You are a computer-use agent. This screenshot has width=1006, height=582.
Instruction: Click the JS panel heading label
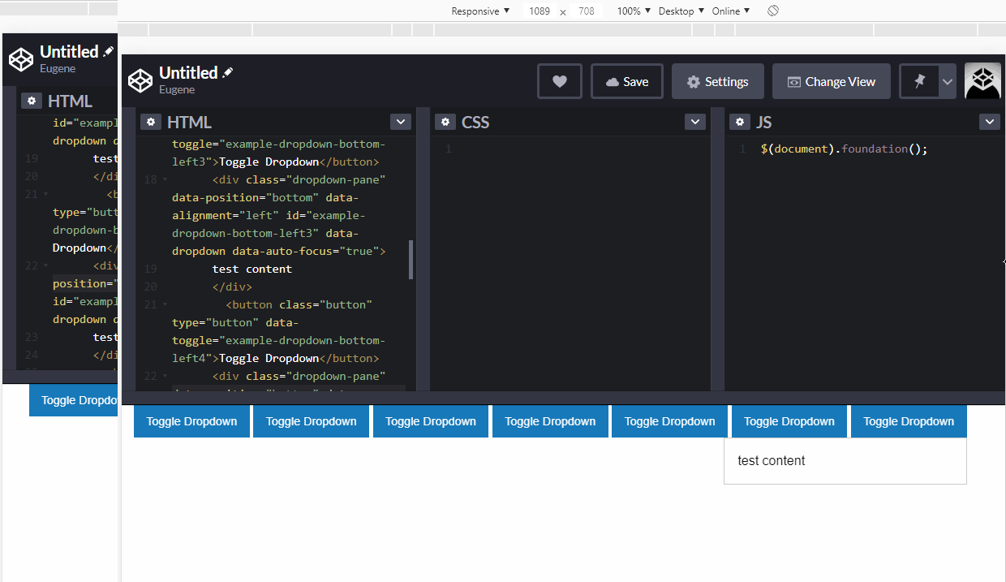764,122
